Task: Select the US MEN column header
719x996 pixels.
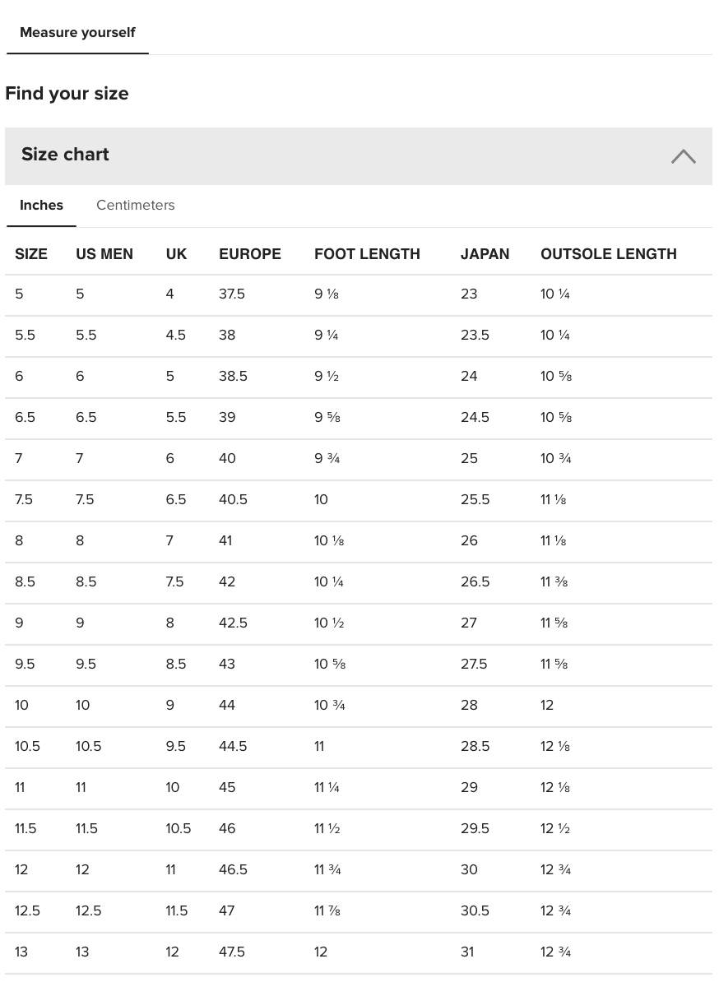Action: pyautogui.click(x=104, y=254)
